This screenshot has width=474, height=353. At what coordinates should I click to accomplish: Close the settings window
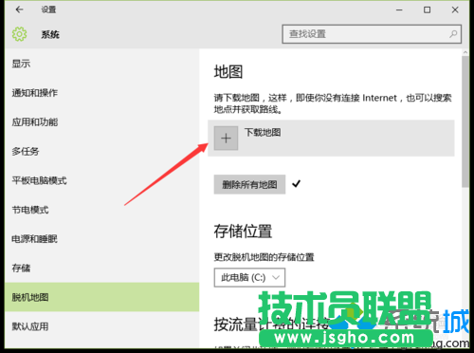click(x=455, y=10)
